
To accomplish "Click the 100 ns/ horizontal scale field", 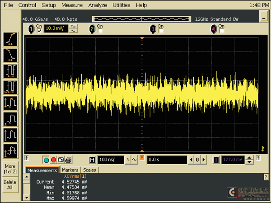I will [x=111, y=160].
